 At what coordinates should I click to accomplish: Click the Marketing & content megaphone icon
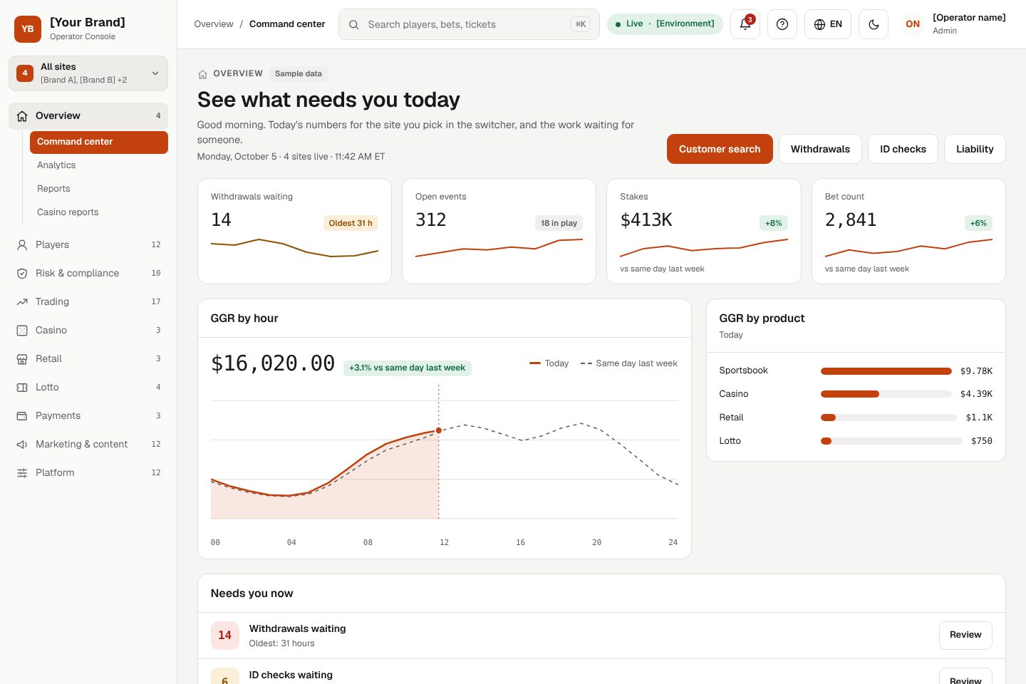click(x=22, y=444)
